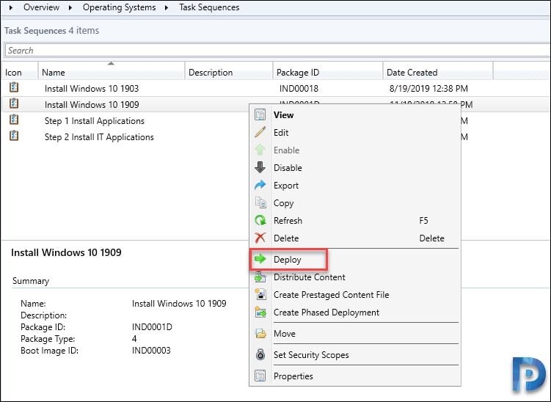Viewport: 551px width, 402px height.
Task: Go to Overview breadcrumb
Action: tap(41, 7)
